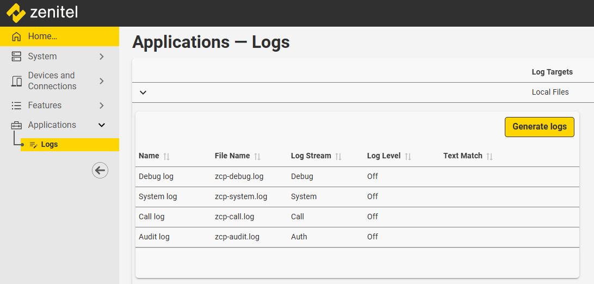Select Logs in the sidebar
Image resolution: width=594 pixels, height=284 pixels.
(x=49, y=145)
